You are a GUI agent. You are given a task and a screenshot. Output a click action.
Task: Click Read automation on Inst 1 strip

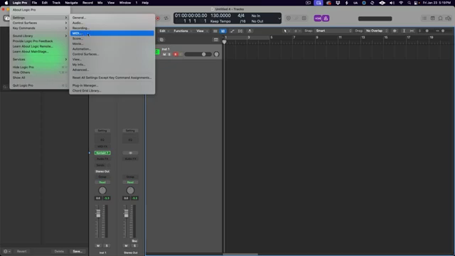(102, 182)
